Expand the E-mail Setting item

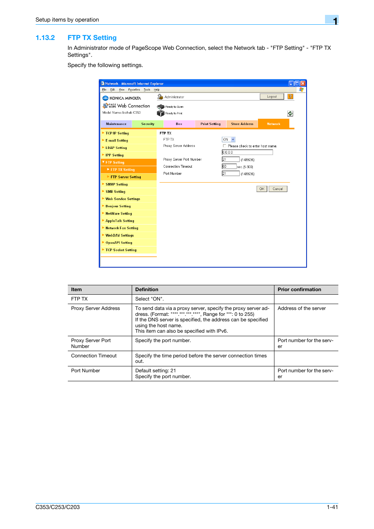click(129, 140)
